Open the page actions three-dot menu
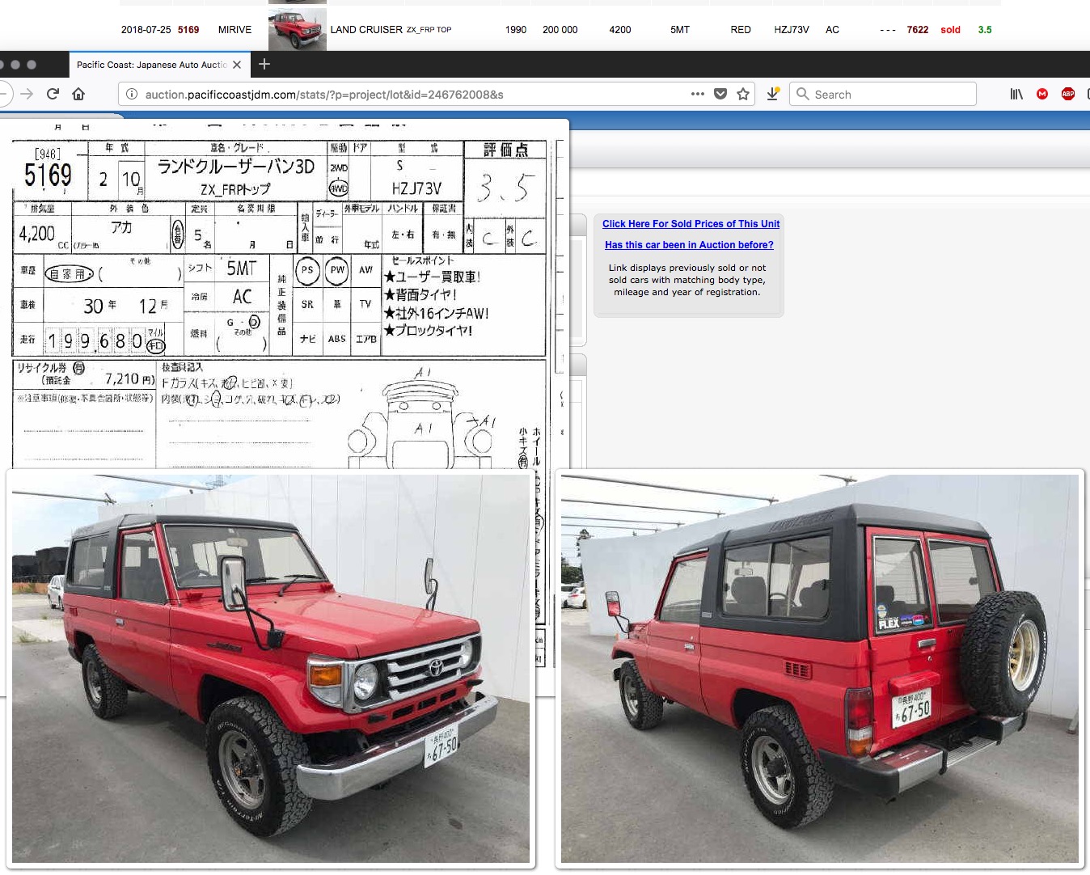The image size is (1090, 875). [x=697, y=94]
